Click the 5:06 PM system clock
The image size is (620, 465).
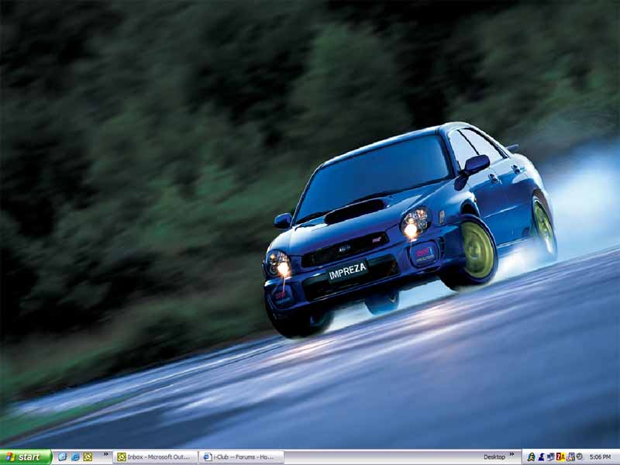pyautogui.click(x=600, y=457)
